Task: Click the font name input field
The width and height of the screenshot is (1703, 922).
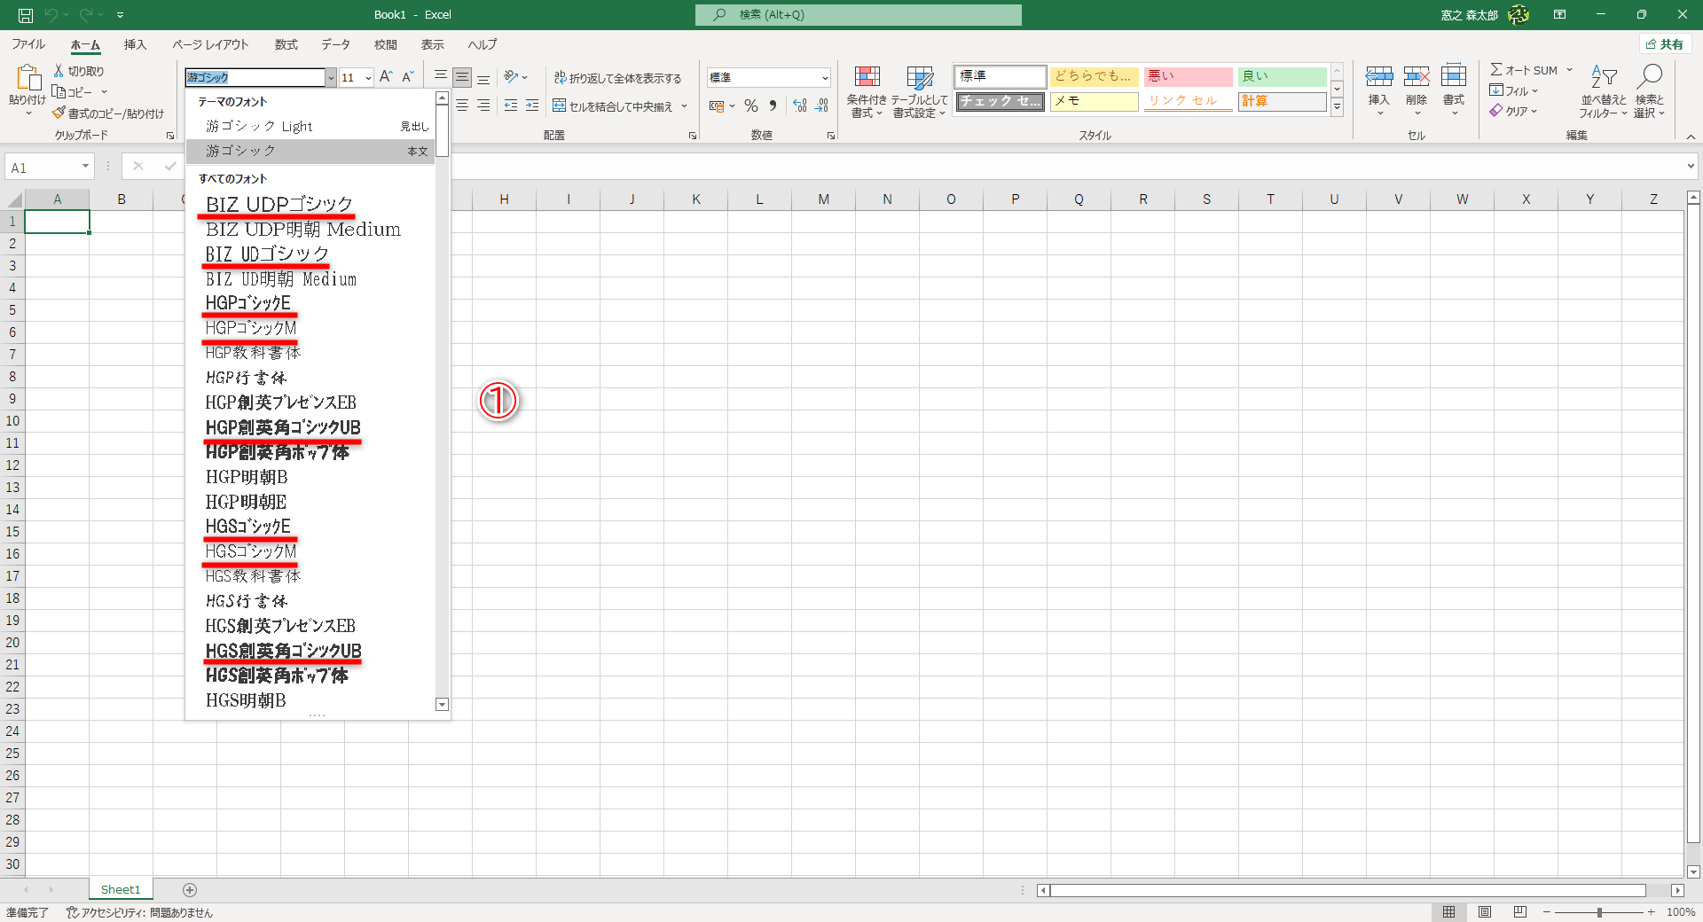Action: point(255,78)
